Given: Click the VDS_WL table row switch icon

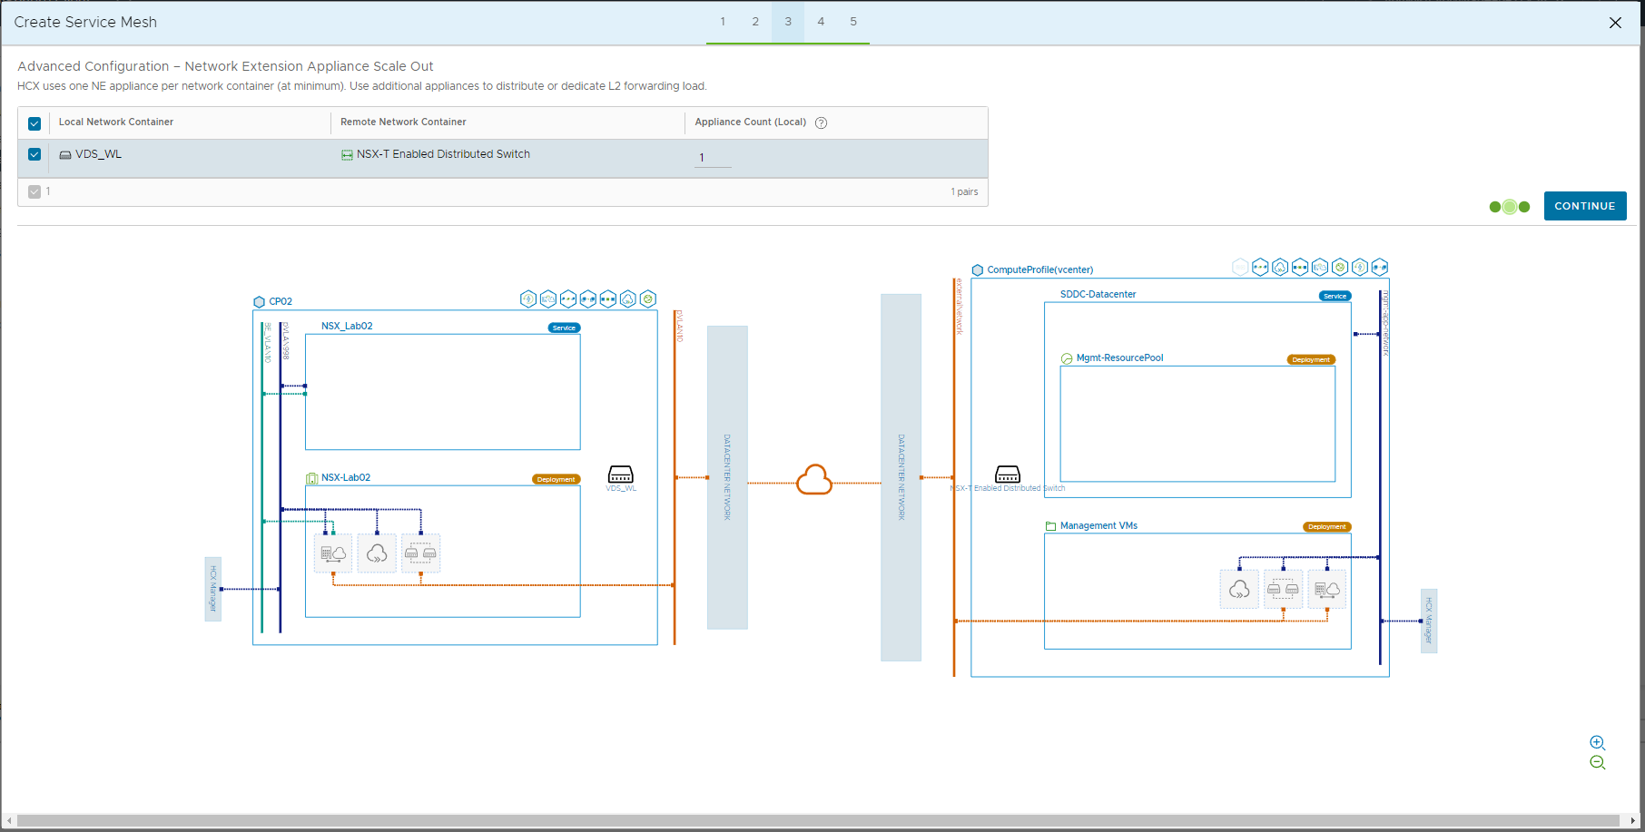Looking at the screenshot, I should 65,155.
